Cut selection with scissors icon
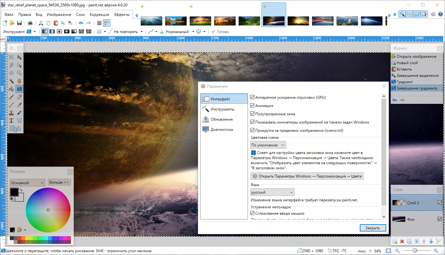The height and width of the screenshot is (255, 445). [x=41, y=23]
